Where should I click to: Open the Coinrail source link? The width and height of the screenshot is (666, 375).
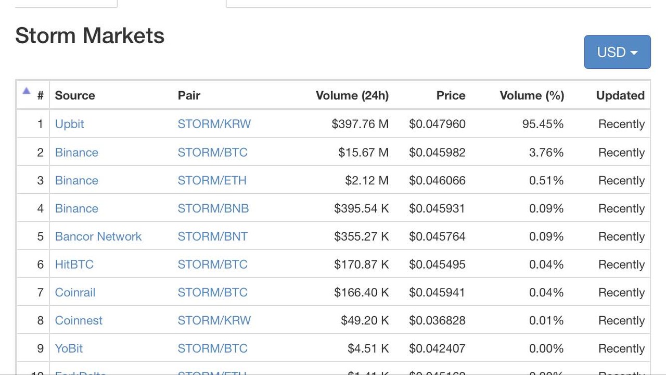(x=75, y=293)
